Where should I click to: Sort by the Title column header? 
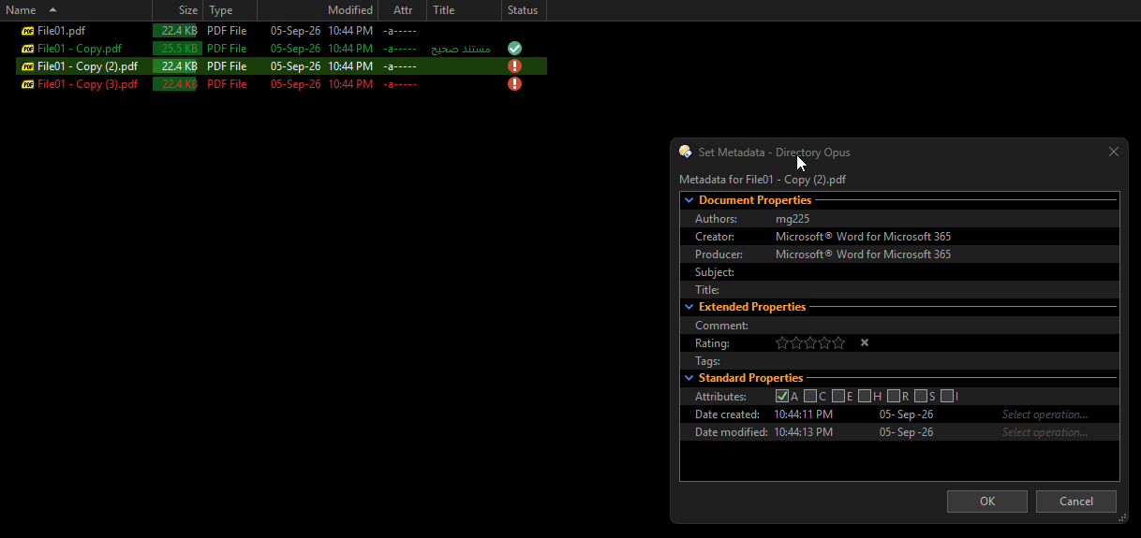coord(464,10)
